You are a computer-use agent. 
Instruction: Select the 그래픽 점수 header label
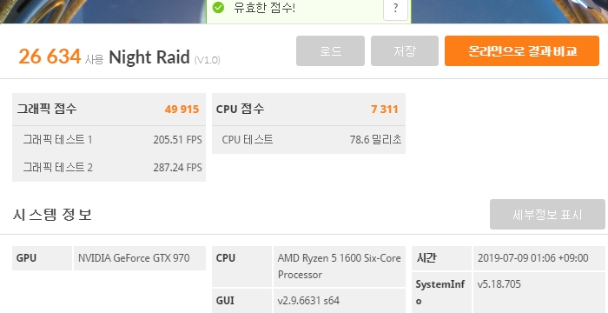click(47, 109)
